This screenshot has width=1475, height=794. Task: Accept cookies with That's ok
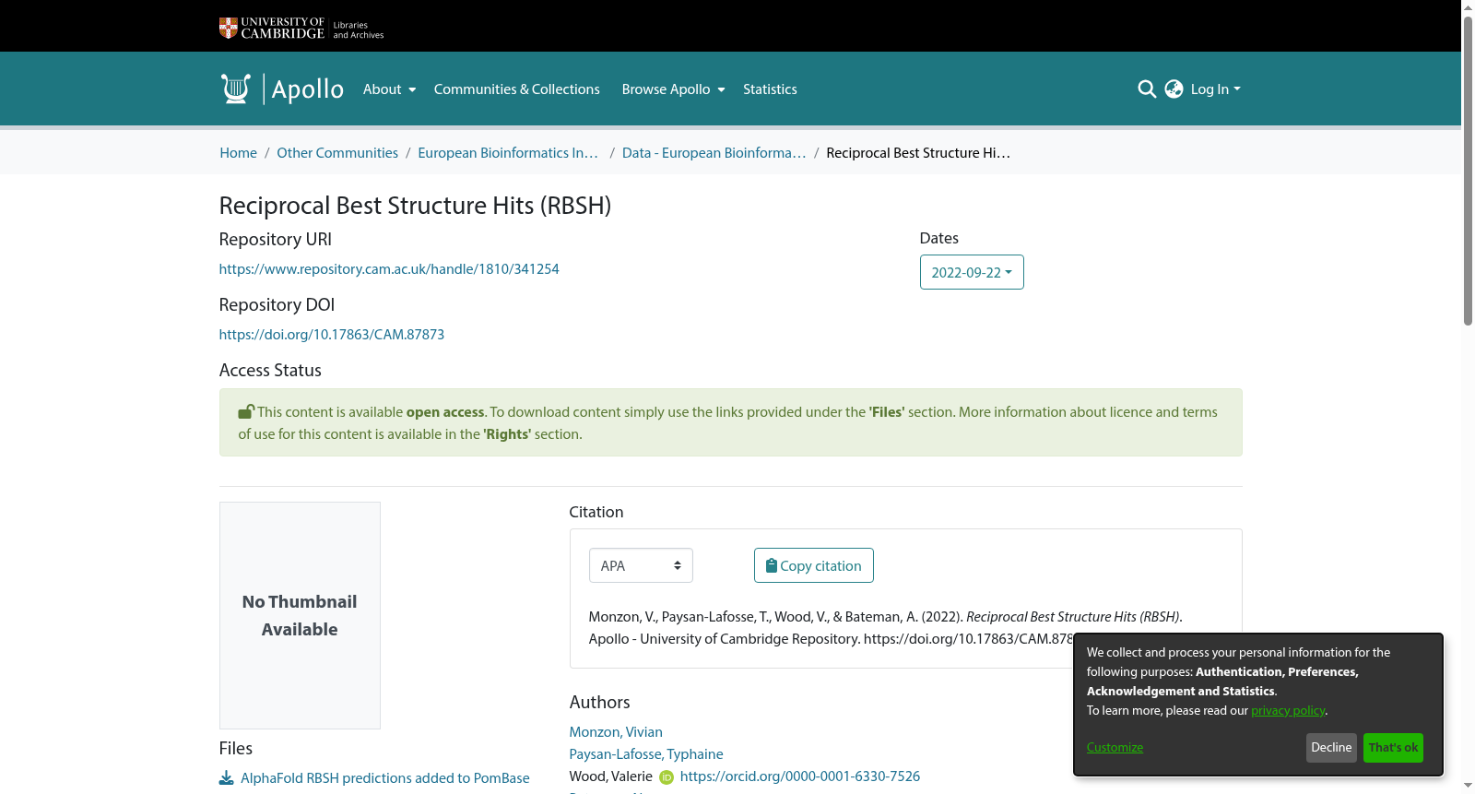click(1393, 748)
